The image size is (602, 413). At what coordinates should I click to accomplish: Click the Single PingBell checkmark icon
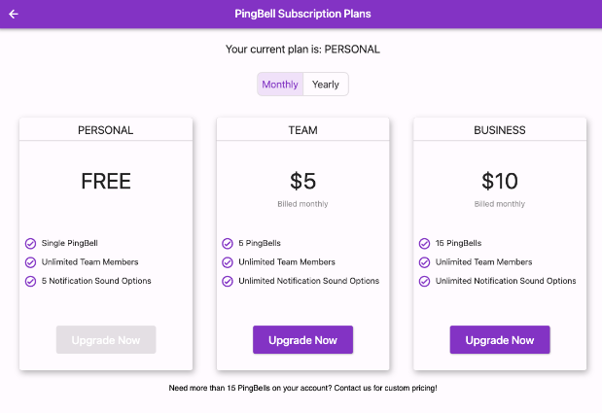click(31, 244)
